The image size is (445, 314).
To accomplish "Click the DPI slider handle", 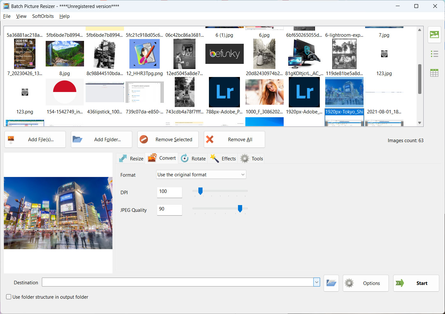I will point(200,191).
